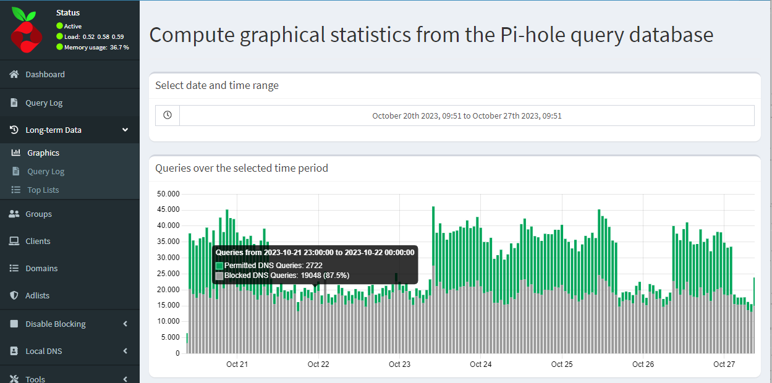This screenshot has width=772, height=383.
Task: Select Query Log under Long-term Data
Action: 70,171
